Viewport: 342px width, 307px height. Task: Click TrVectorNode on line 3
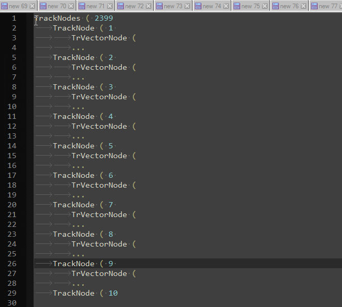pyautogui.click(x=99, y=38)
